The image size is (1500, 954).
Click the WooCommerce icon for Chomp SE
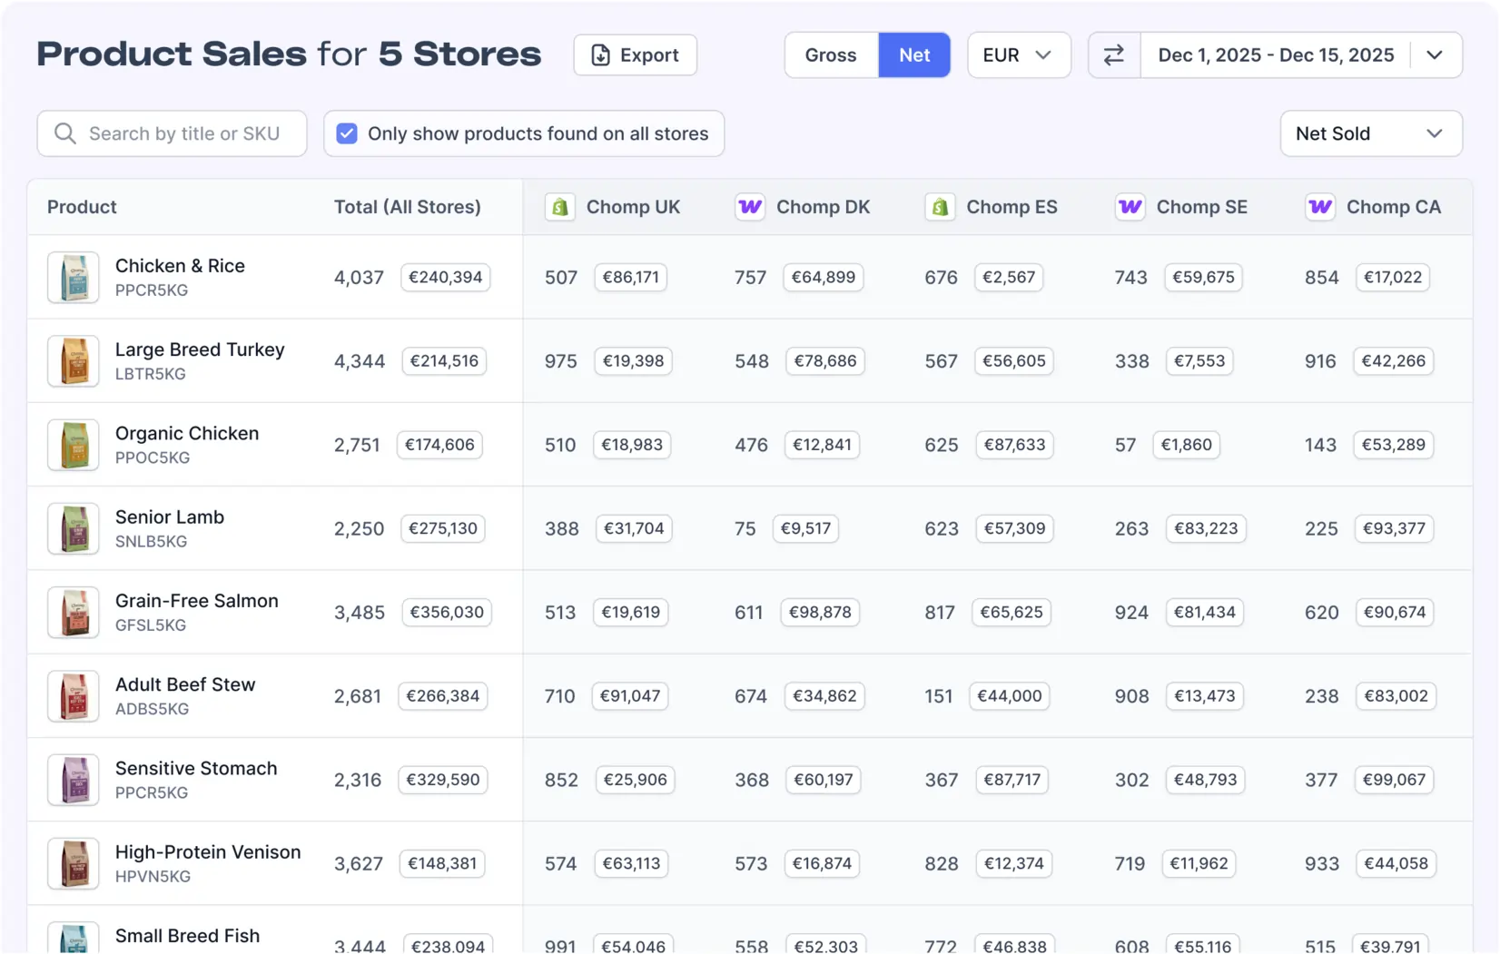tap(1130, 207)
